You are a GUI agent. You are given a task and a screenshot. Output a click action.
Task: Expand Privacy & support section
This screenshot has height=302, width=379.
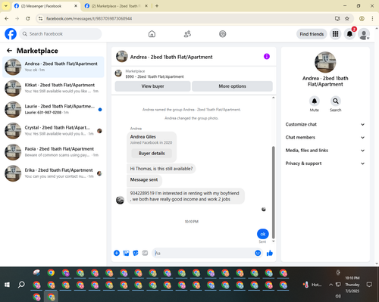[325, 163]
